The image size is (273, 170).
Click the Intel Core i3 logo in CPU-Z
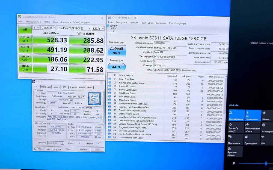click(x=94, y=98)
